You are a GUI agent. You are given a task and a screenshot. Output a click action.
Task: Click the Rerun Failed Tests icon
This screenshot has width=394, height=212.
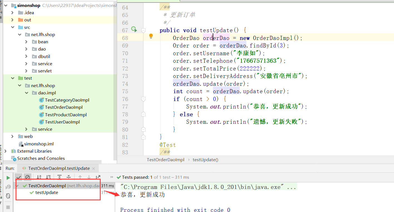[x=8, y=187]
